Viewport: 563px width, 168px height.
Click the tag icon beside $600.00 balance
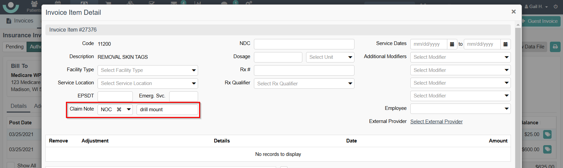pos(548,149)
